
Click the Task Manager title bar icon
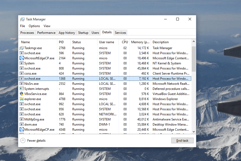tap(22, 19)
